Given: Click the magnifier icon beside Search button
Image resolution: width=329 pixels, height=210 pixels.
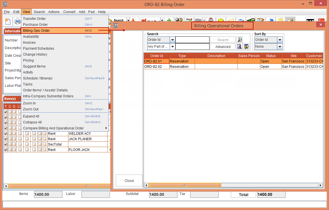Looking at the screenshot, I should point(240,40).
